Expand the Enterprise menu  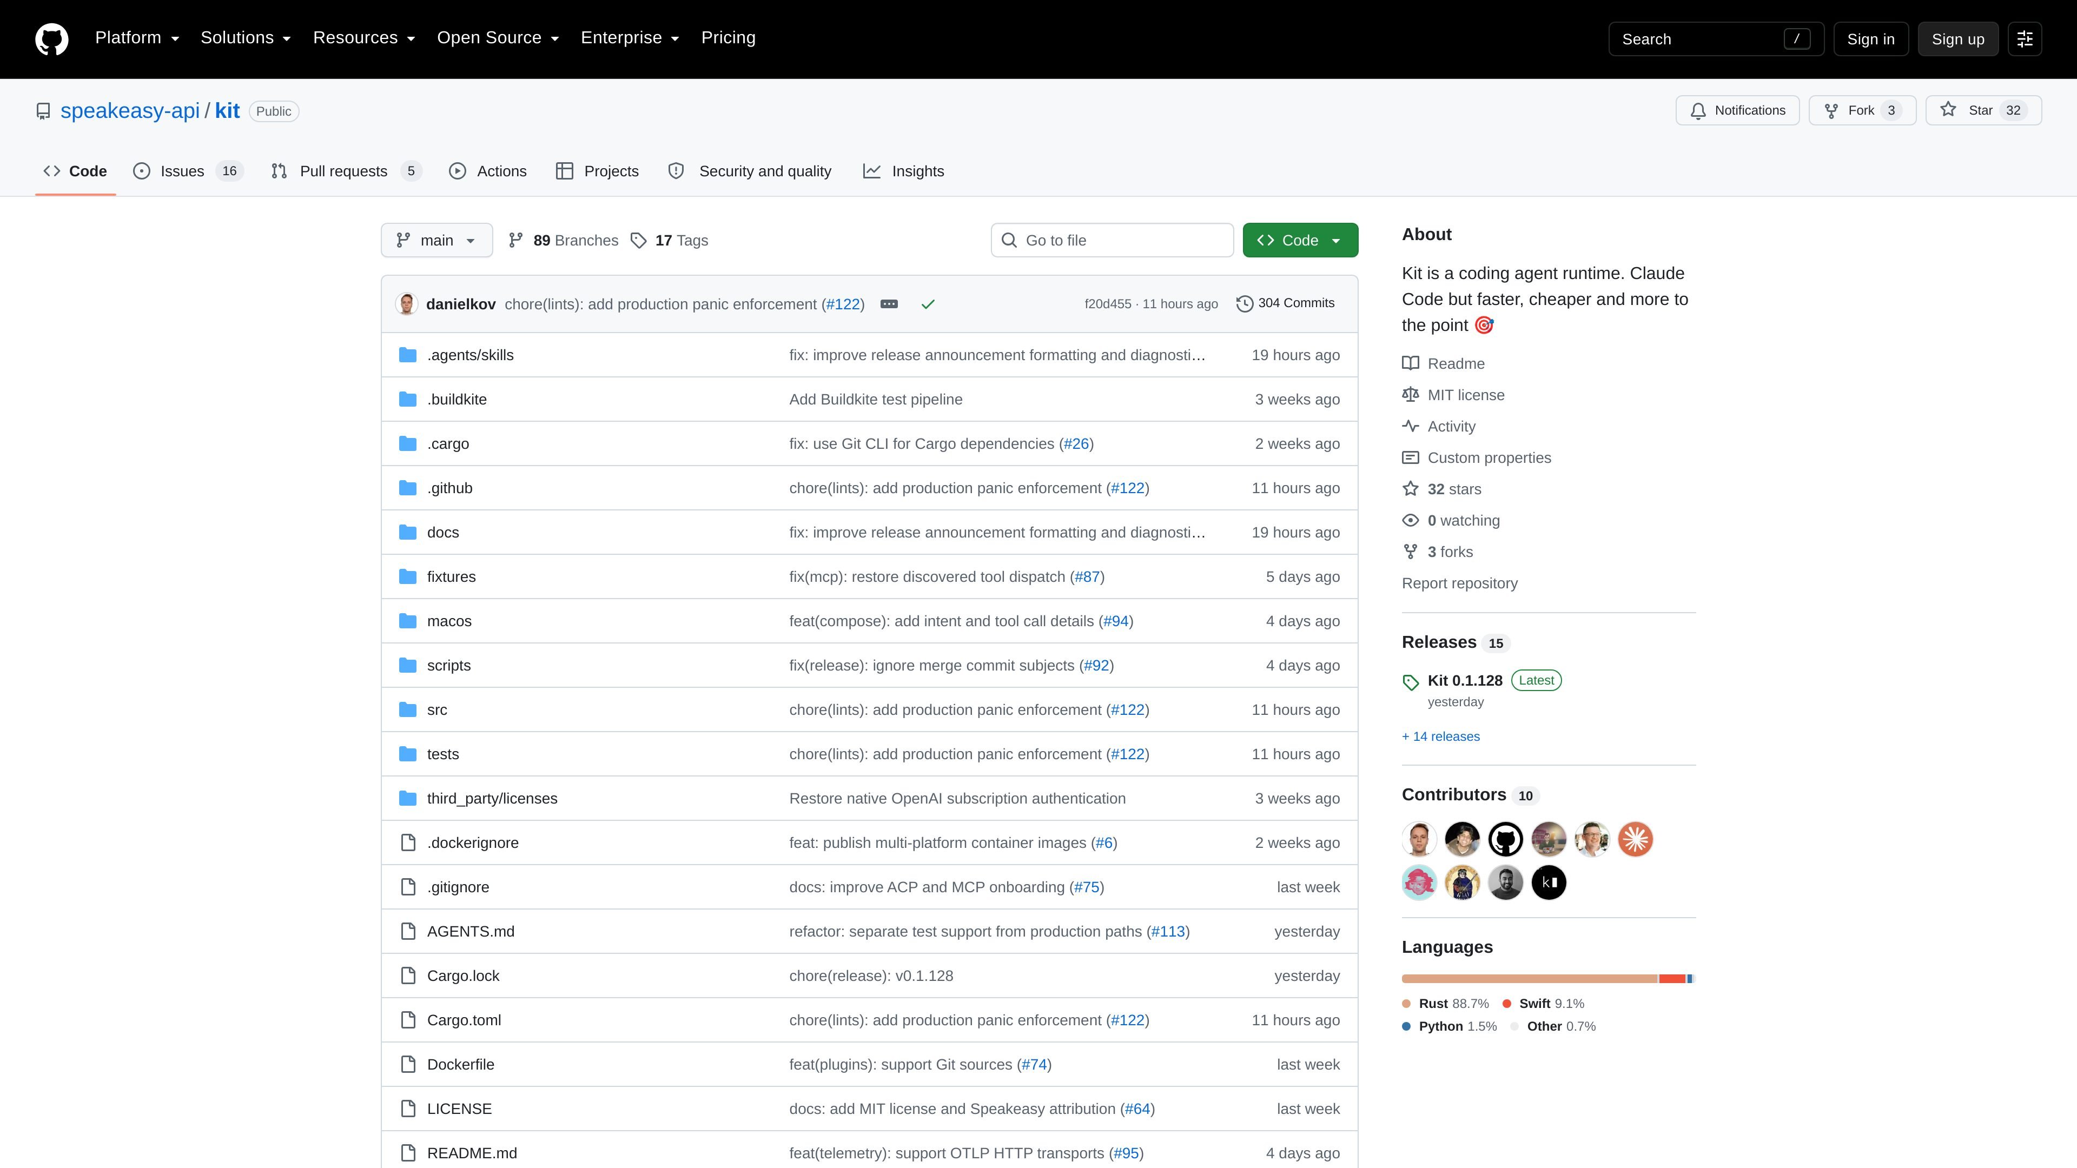coord(631,38)
